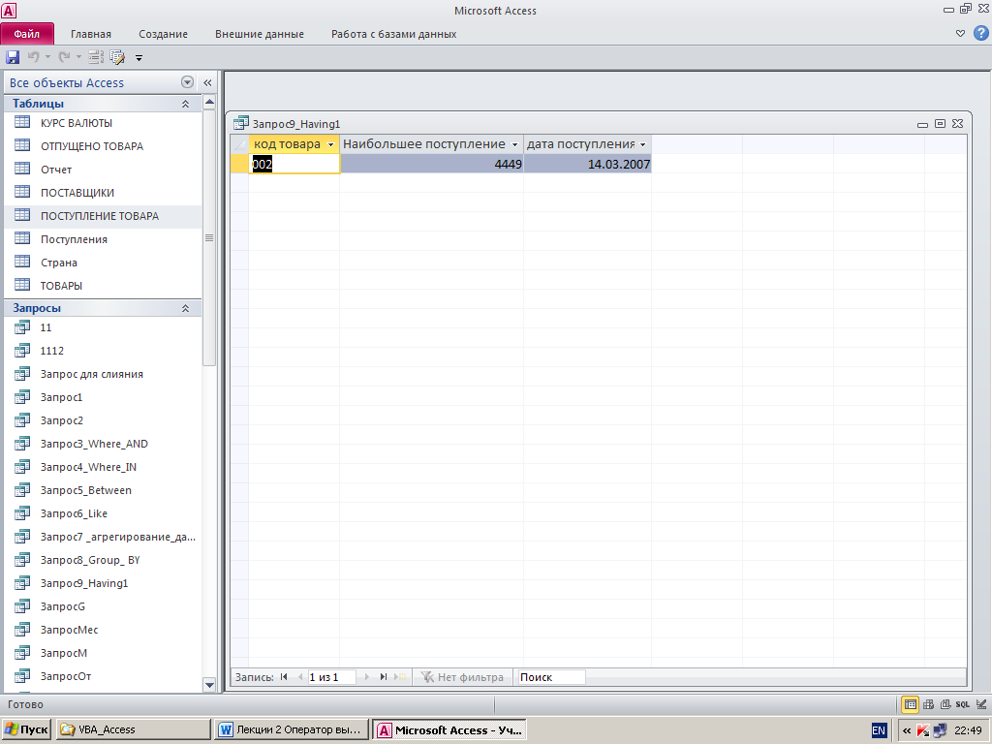Image resolution: width=992 pixels, height=744 pixels.
Task: Minimize the ribbon with the heart-shaped arrow
Action: pos(960,34)
